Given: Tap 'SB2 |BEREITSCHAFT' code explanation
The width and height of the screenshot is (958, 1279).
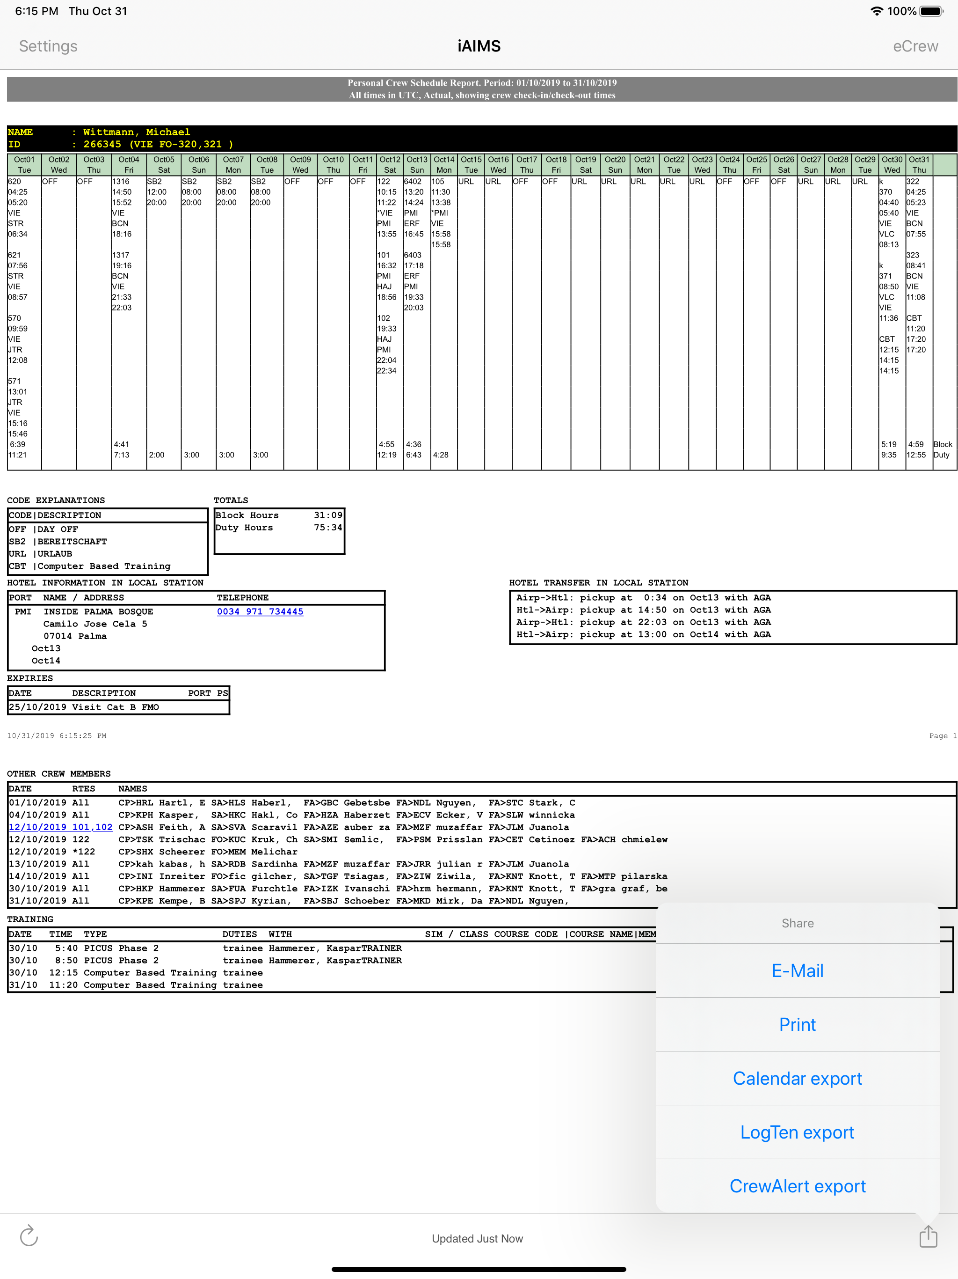Looking at the screenshot, I should pyautogui.click(x=58, y=542).
